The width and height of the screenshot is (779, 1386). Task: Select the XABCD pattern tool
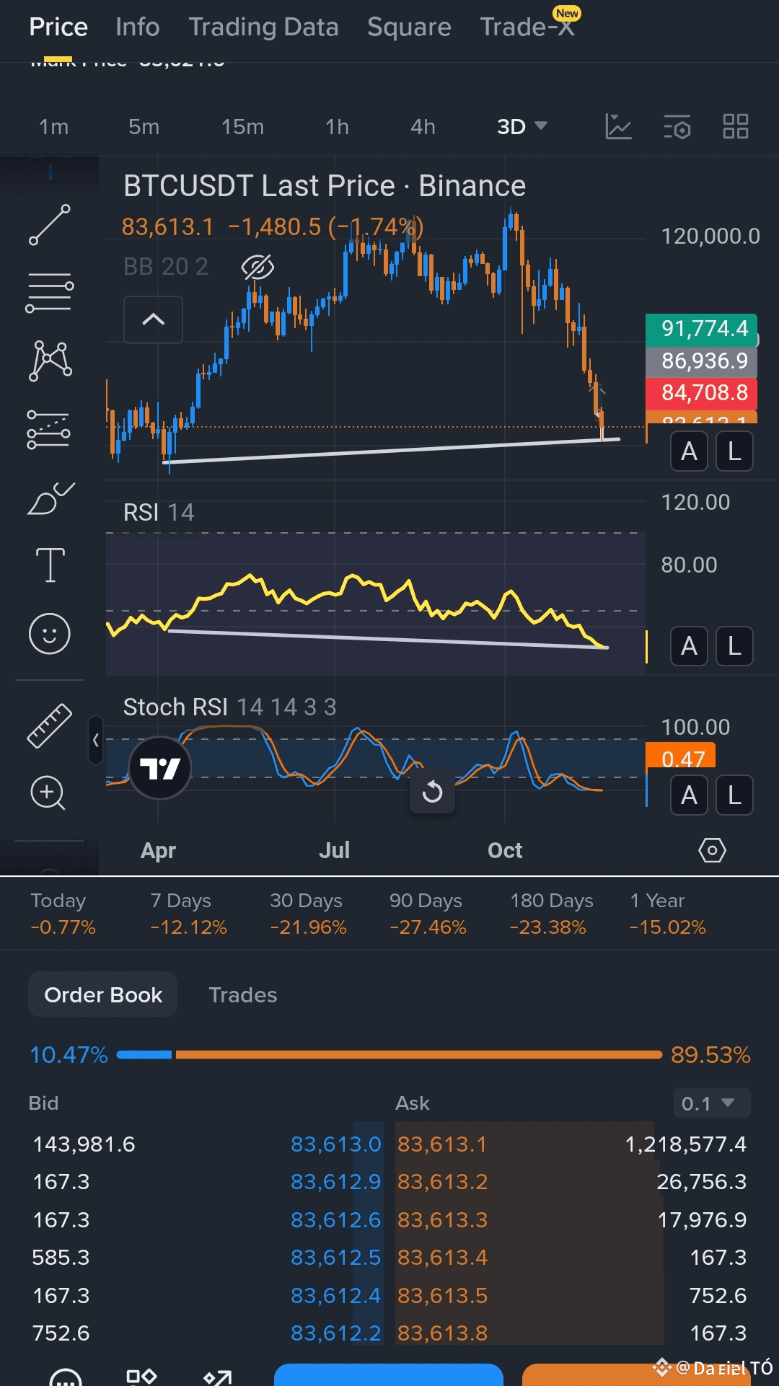[50, 361]
